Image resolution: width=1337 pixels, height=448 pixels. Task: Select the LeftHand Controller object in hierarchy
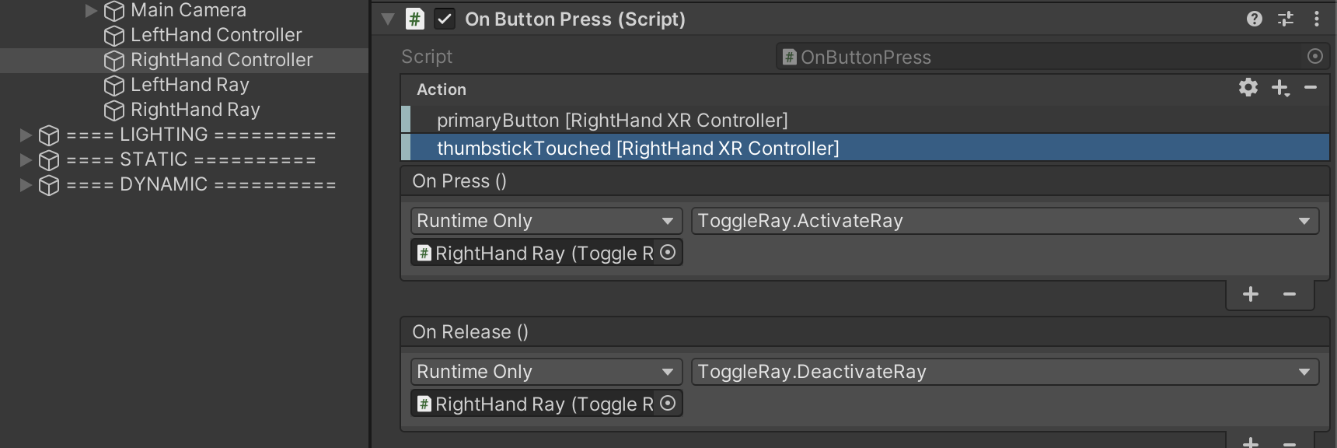pos(215,35)
